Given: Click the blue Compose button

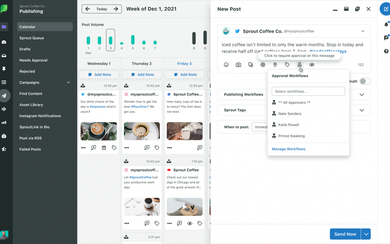Looking at the screenshot, I should 385,9.
